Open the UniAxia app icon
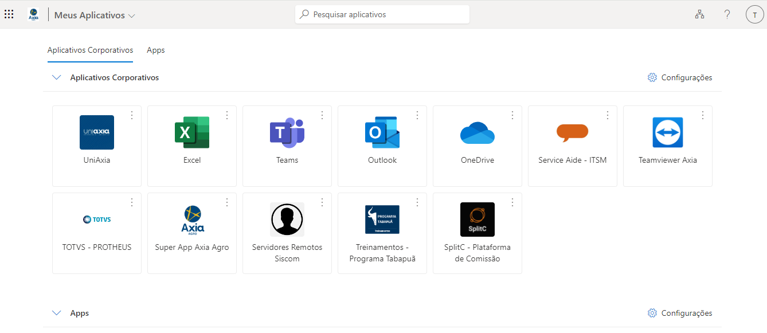This screenshot has height=333, width=767. point(97,132)
